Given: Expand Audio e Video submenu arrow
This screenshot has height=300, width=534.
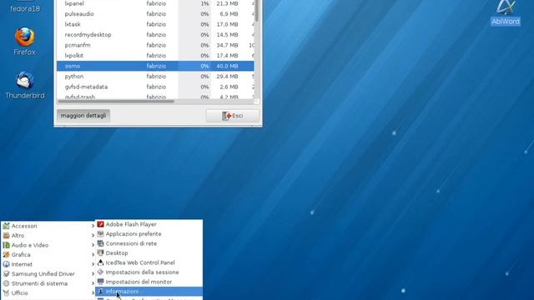Looking at the screenshot, I should pos(93,245).
